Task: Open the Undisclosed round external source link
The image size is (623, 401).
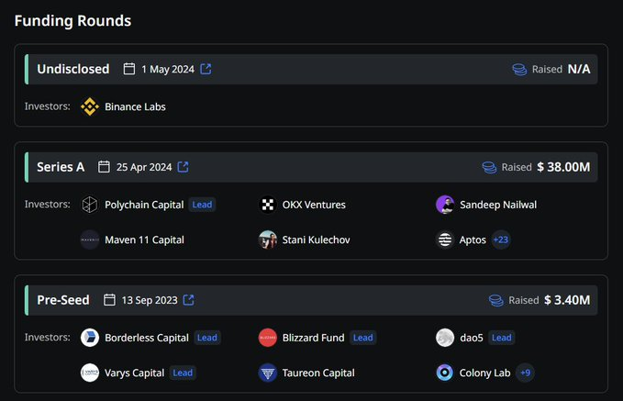Action: [206, 69]
